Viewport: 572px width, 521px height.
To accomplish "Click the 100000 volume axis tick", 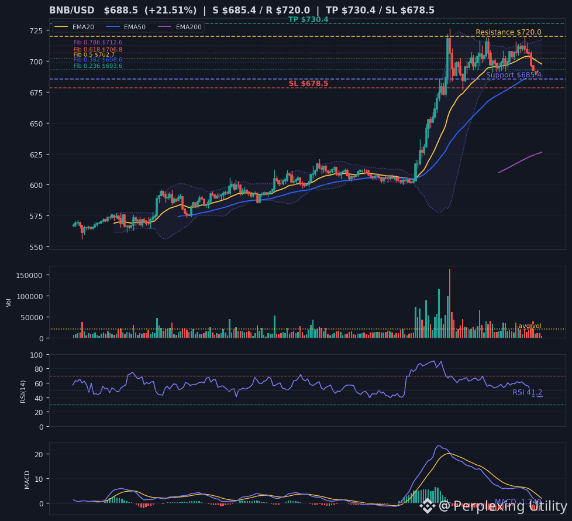I will click(30, 296).
